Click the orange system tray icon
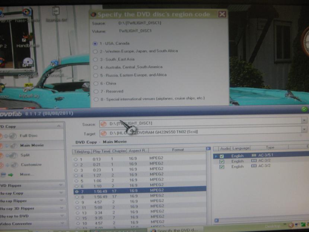This screenshot has width=309, height=232. pos(291,225)
